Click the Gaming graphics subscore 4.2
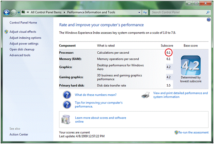 click(168, 77)
